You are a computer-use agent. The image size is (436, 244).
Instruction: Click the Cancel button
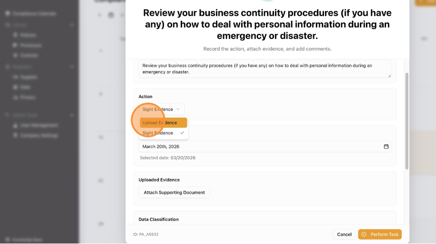pos(344,234)
